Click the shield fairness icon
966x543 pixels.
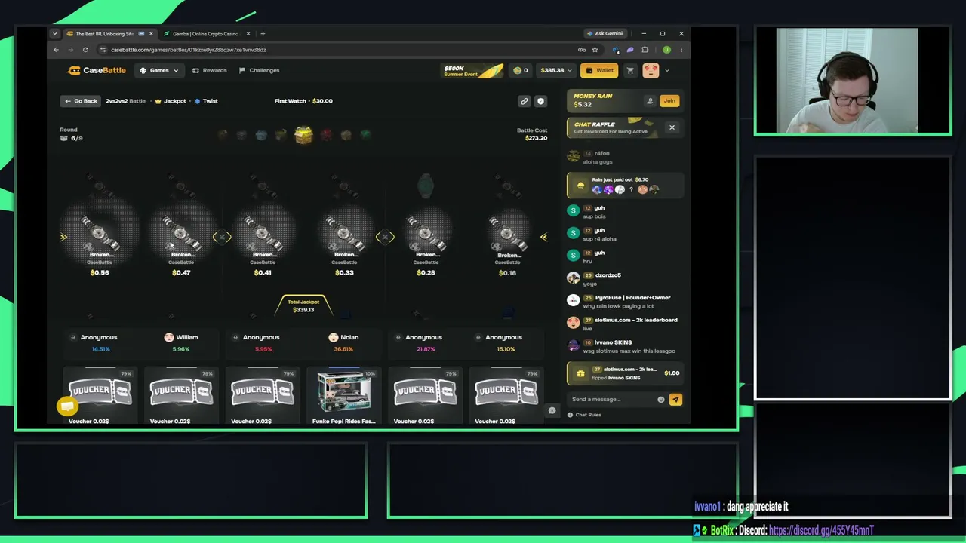coord(540,100)
